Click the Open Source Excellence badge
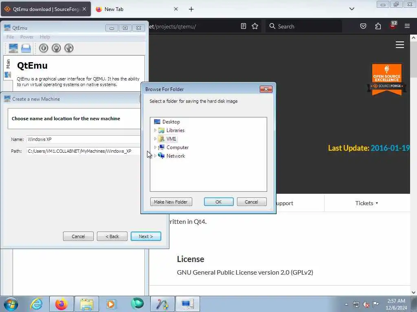Viewport: 417px width, 312px height. [x=387, y=79]
